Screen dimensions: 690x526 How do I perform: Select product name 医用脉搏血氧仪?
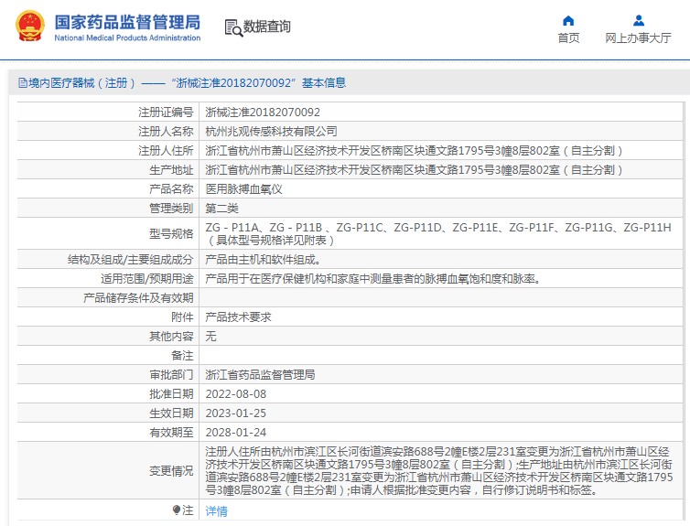[x=243, y=189]
